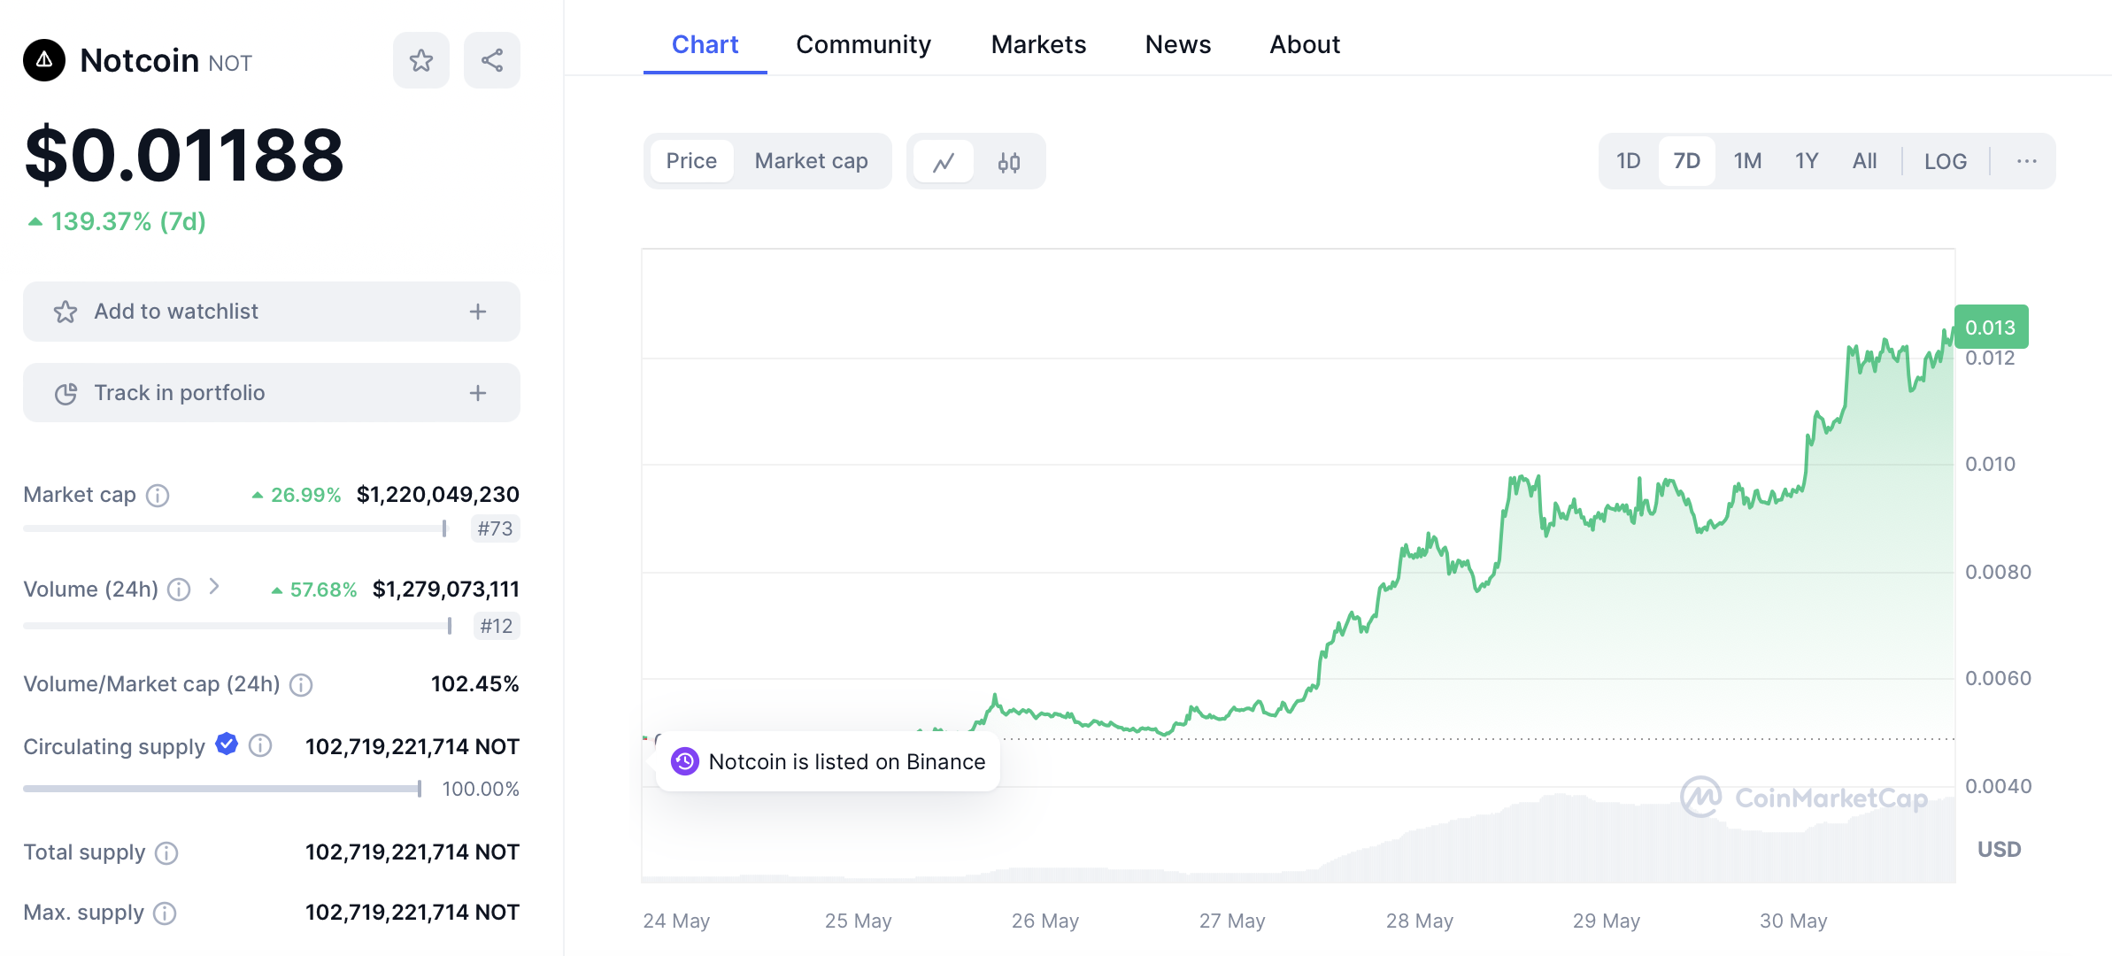Select the 1D time range
Image resolution: width=2112 pixels, height=956 pixels.
pyautogui.click(x=1628, y=161)
